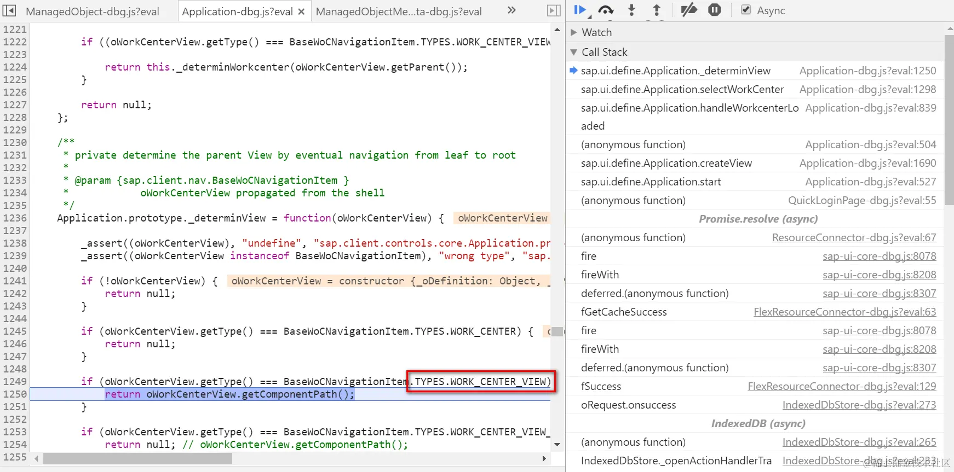
Task: Toggle the Async checkbox
Action: click(746, 10)
